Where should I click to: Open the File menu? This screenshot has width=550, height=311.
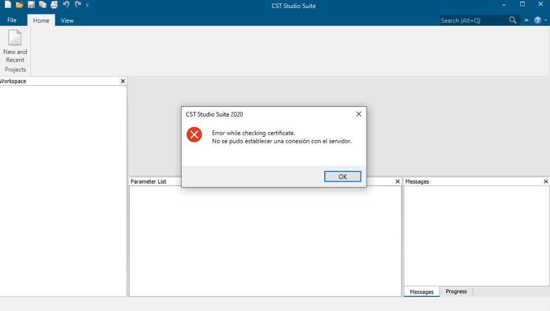[x=12, y=20]
